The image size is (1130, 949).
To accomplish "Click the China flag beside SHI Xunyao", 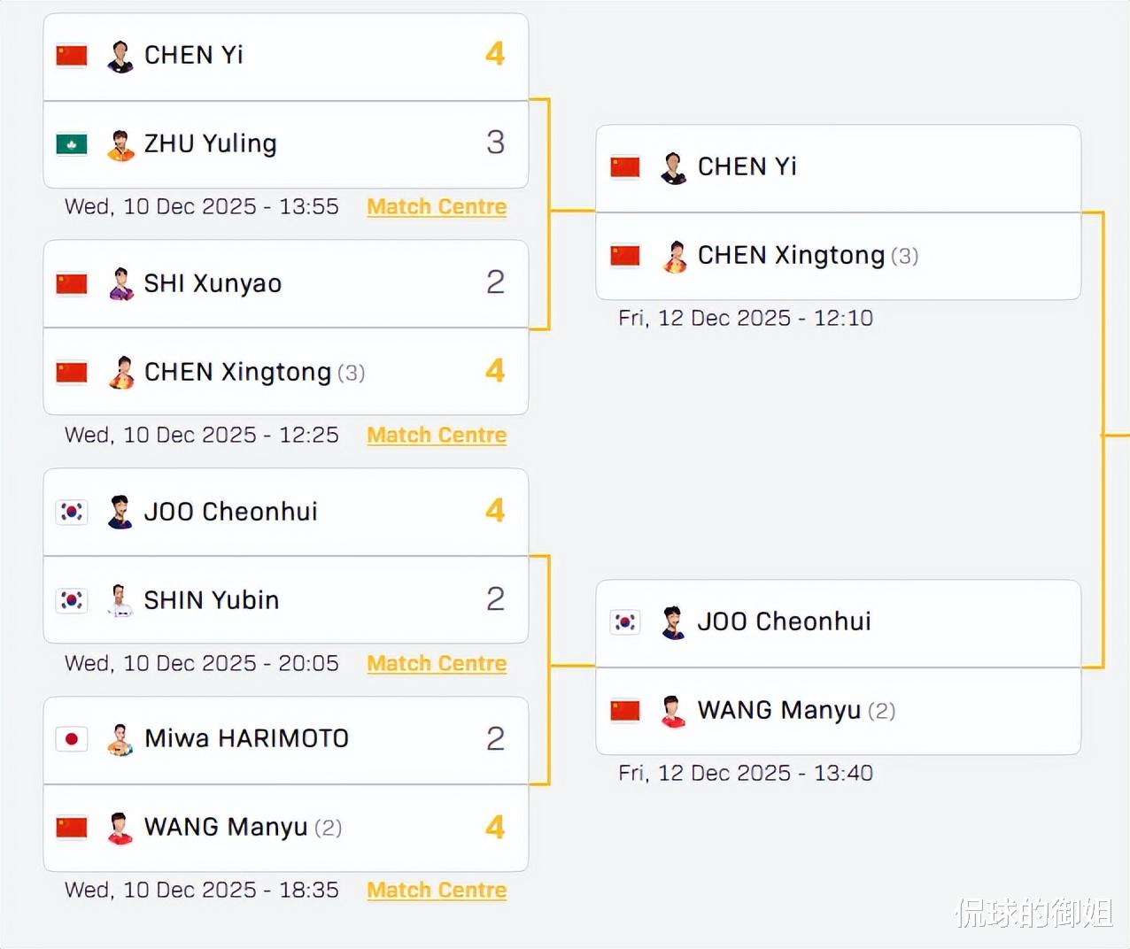I will click(72, 283).
